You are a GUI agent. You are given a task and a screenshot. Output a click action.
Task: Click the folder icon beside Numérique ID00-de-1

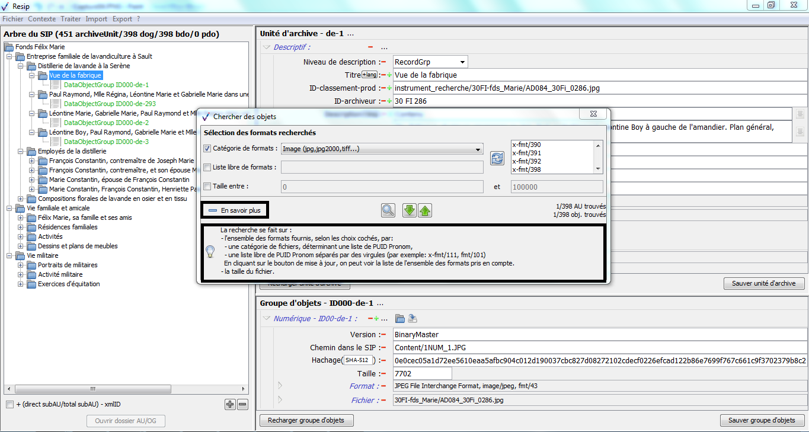[x=400, y=319]
